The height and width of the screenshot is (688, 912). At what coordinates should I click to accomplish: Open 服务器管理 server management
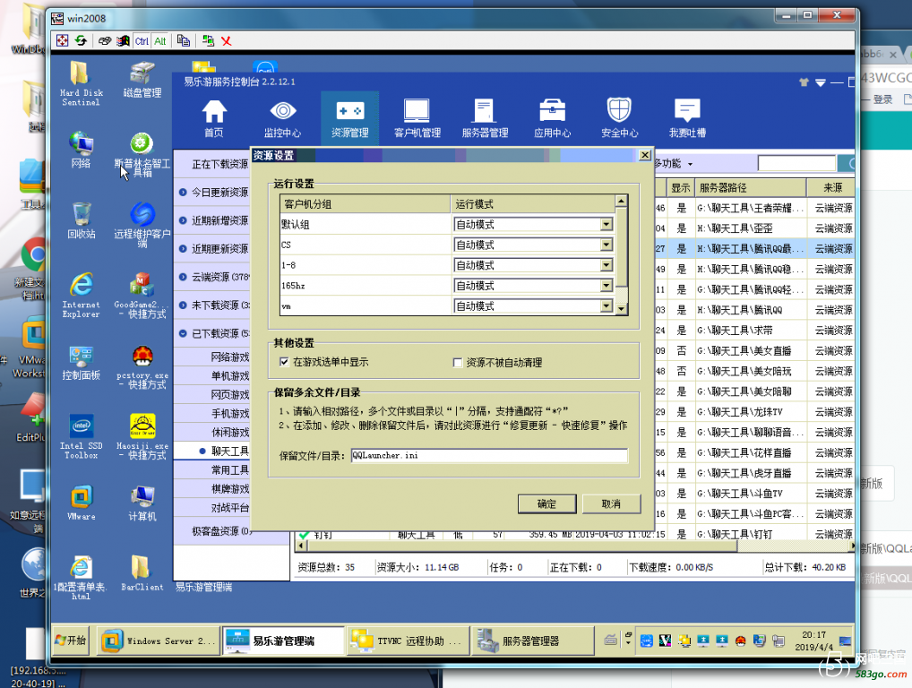(485, 118)
